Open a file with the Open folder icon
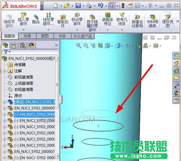181x161 pixels. pyautogui.click(x=67, y=6)
